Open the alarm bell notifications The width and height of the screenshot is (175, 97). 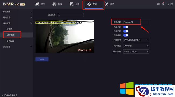coord(163,4)
